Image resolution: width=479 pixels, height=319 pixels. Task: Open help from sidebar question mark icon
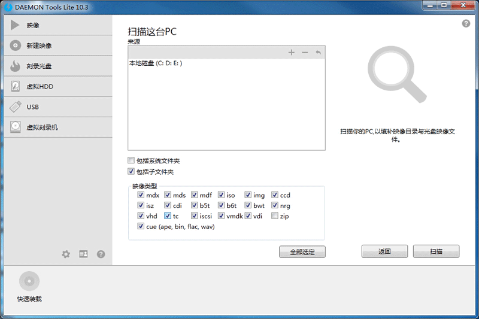pos(101,254)
